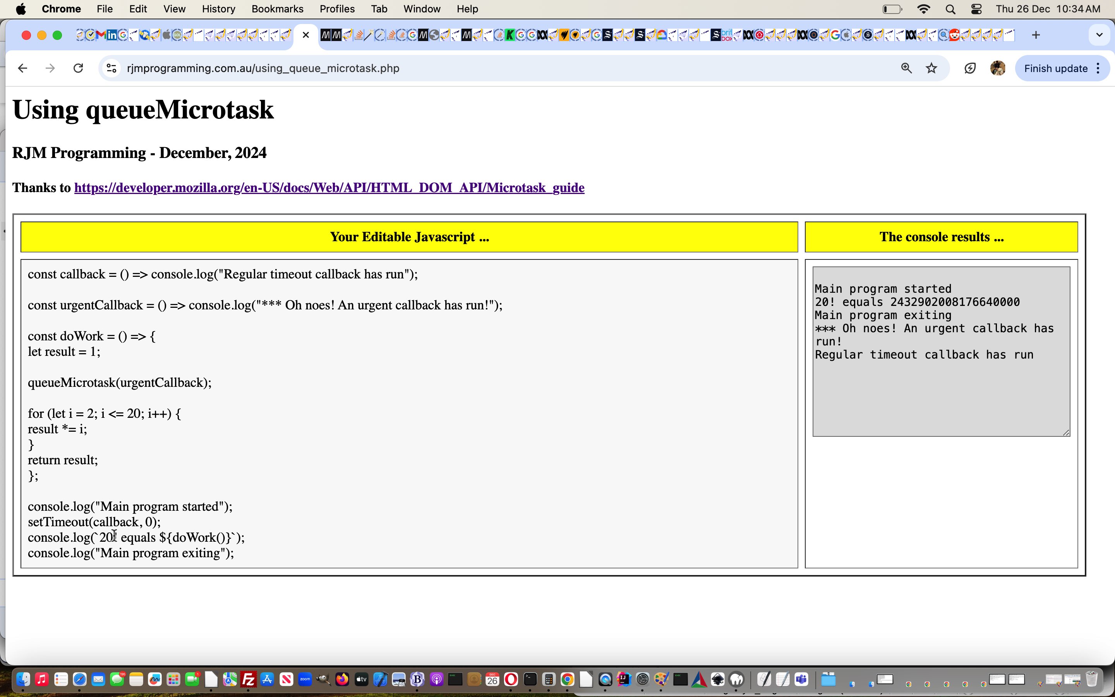Click in the editable Javascript code area
Image resolution: width=1115 pixels, height=697 pixels.
409,414
